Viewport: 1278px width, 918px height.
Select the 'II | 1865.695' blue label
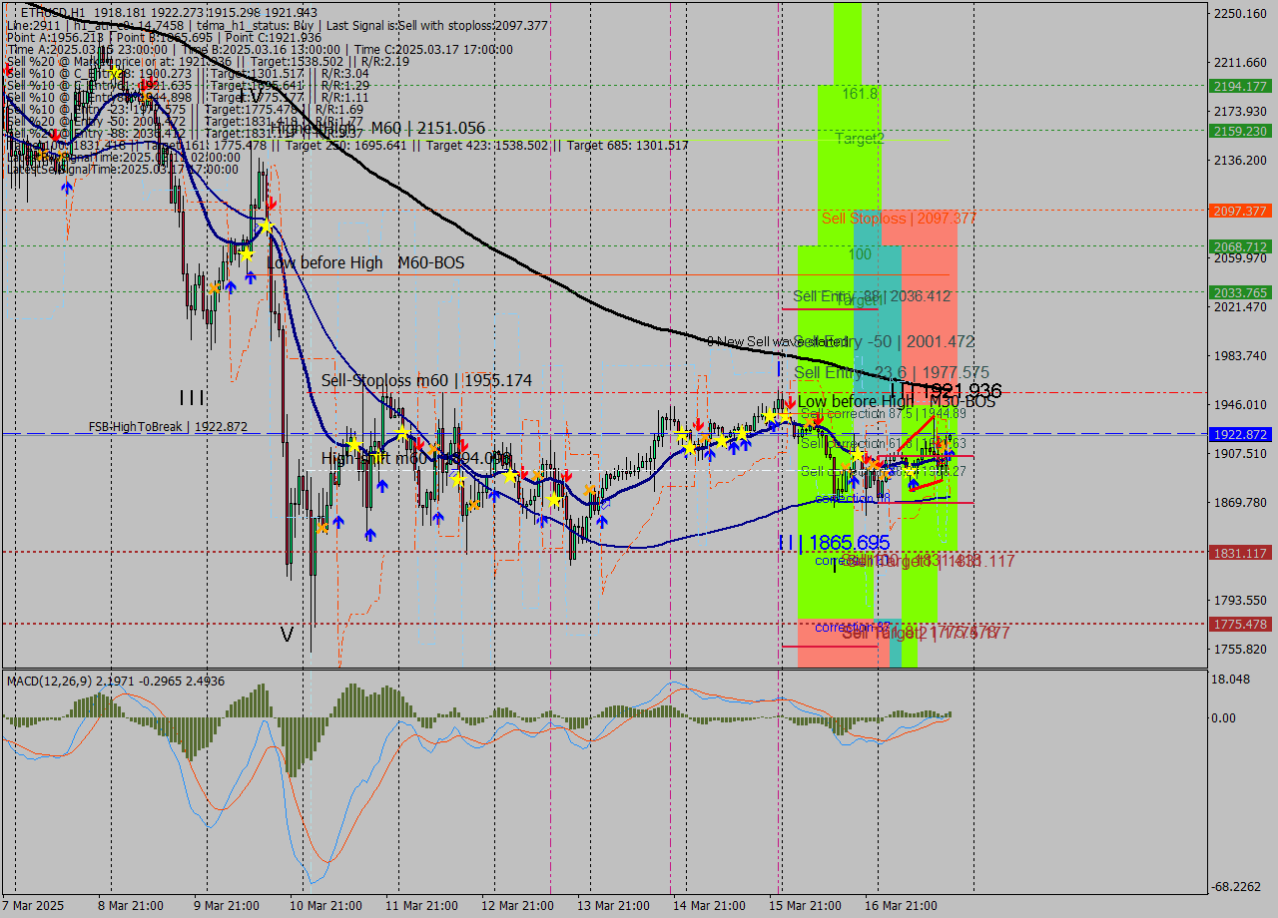point(834,543)
